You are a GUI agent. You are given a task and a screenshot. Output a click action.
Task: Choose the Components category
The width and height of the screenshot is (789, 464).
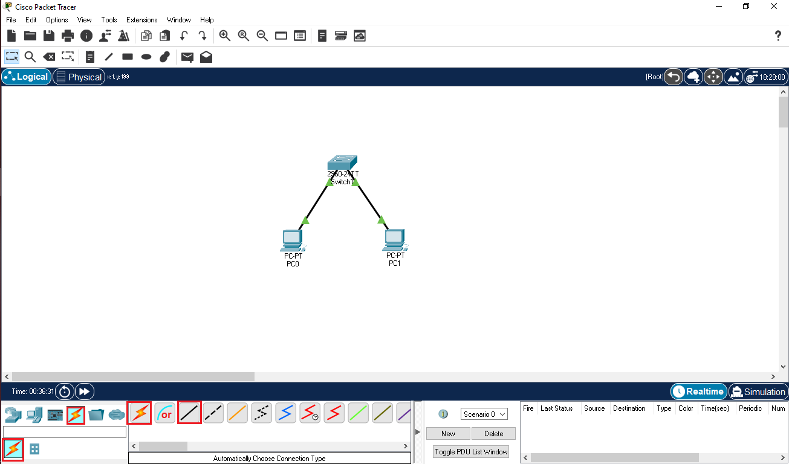[x=55, y=414]
